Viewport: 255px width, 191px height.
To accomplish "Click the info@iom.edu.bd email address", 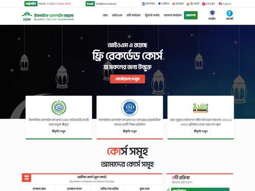I will (x=106, y=4).
